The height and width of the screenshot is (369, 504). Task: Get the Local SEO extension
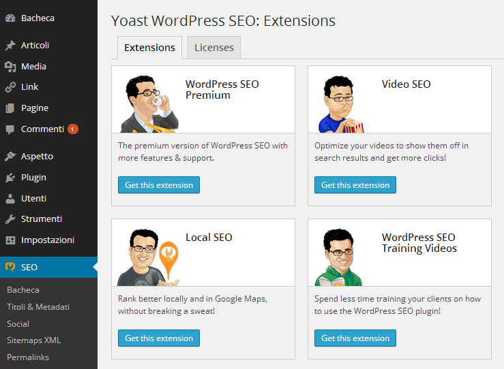click(159, 338)
